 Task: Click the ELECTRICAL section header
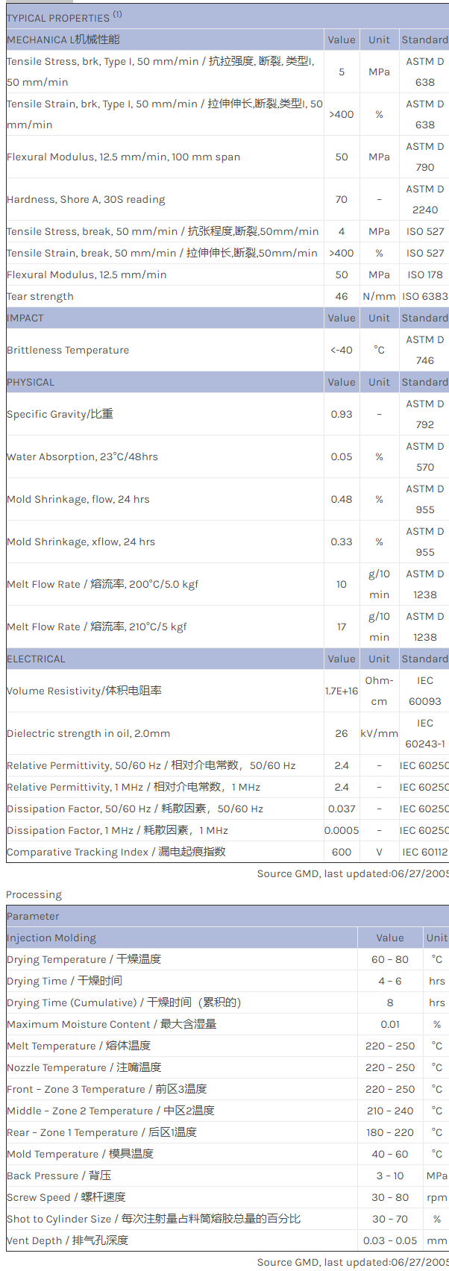pyautogui.click(x=36, y=659)
